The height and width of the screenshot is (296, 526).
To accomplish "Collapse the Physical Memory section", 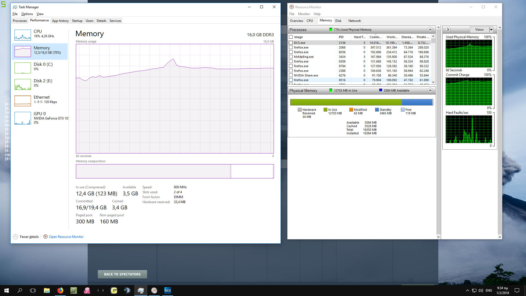I will 430,90.
